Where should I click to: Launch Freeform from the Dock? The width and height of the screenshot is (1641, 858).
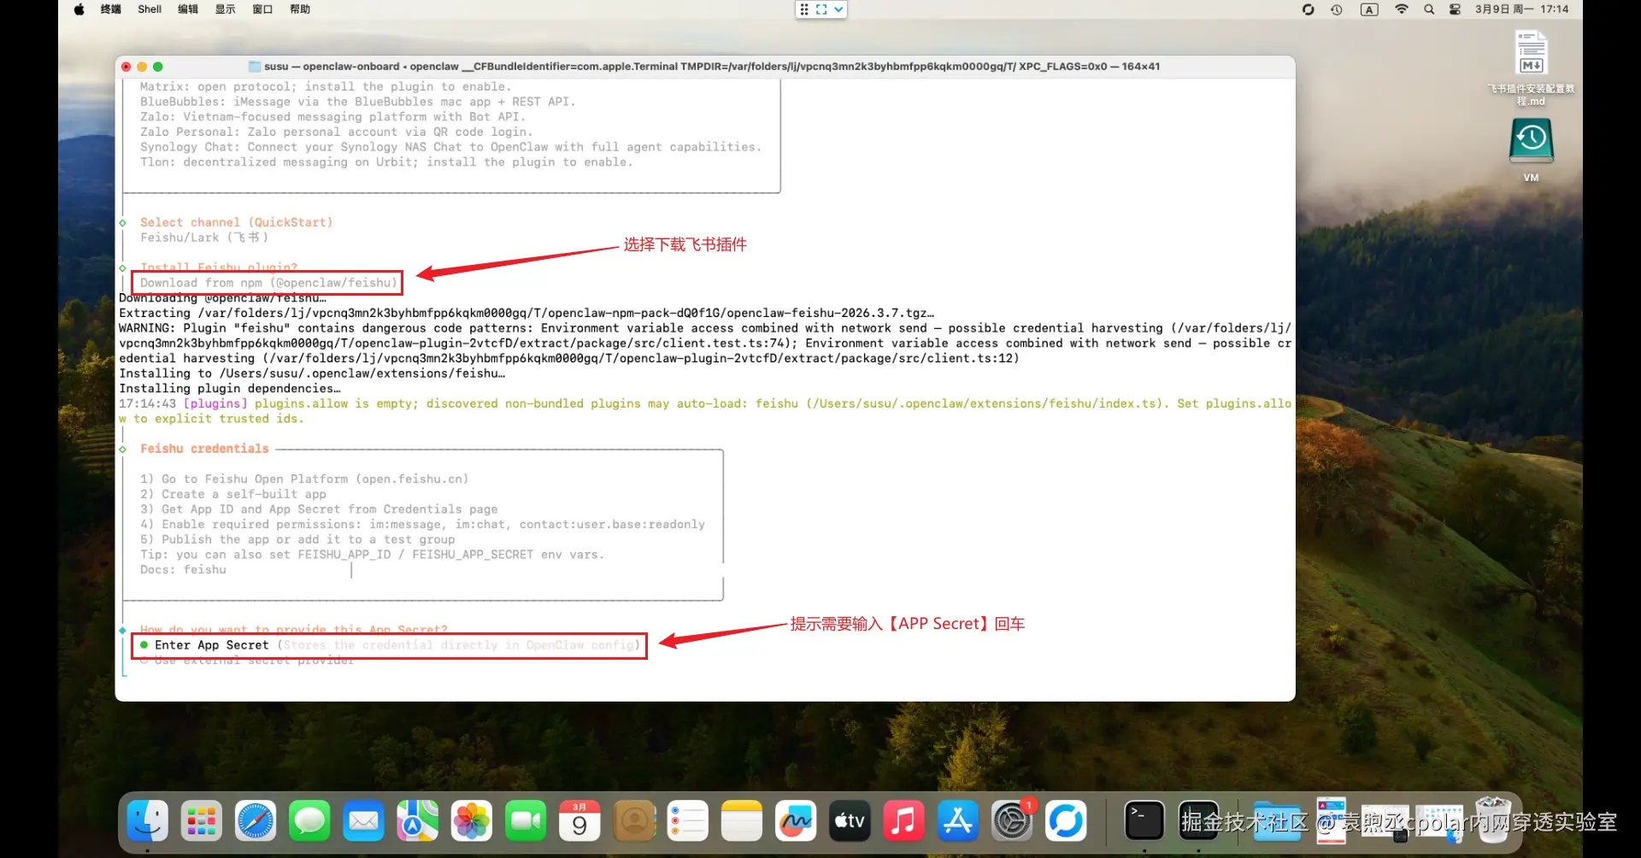point(796,821)
